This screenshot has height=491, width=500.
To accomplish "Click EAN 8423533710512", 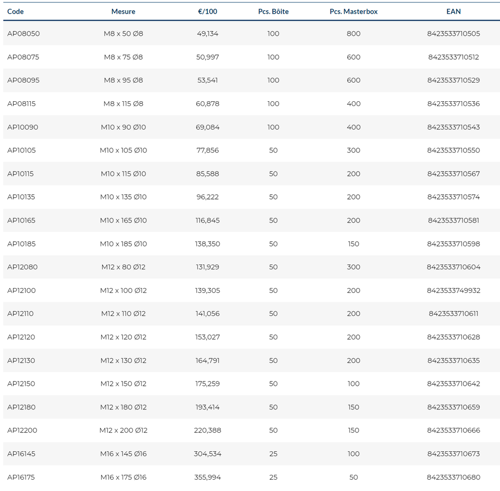I will click(454, 57).
